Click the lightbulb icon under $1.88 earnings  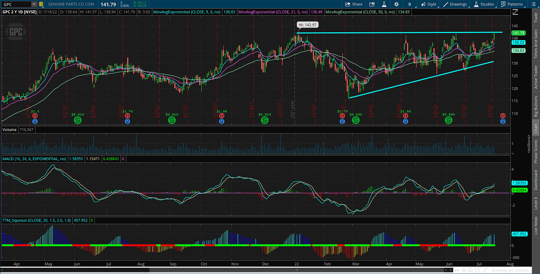[x=221, y=121]
